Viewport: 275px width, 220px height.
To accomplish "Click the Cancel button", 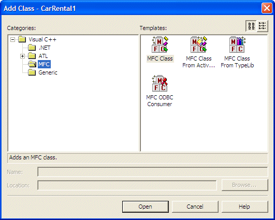I will point(195,207).
